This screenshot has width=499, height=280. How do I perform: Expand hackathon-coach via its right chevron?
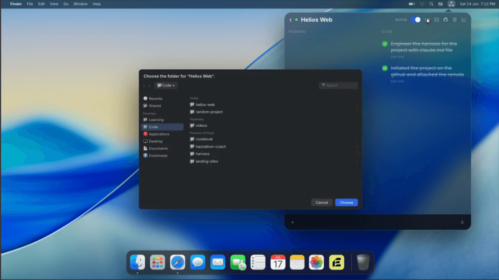357,147
